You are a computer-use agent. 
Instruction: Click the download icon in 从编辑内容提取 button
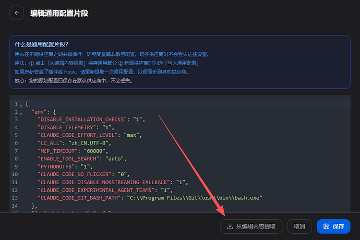pos(230,226)
